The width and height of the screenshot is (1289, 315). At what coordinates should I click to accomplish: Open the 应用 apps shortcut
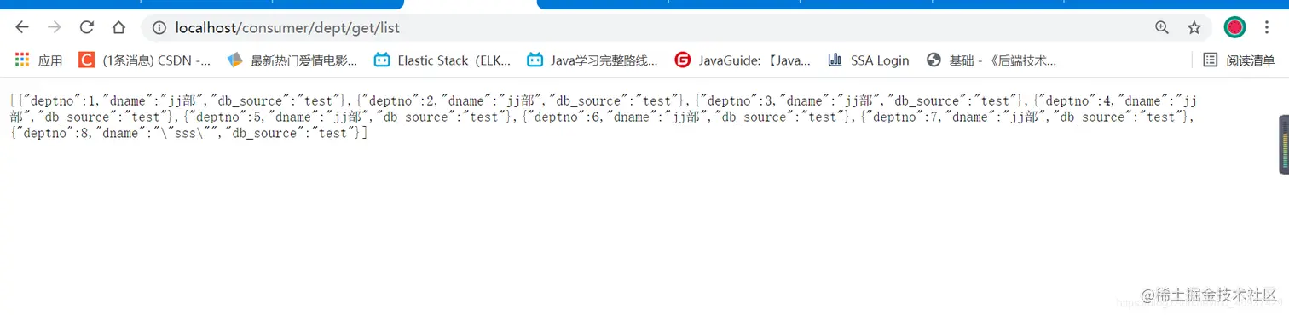click(x=39, y=60)
